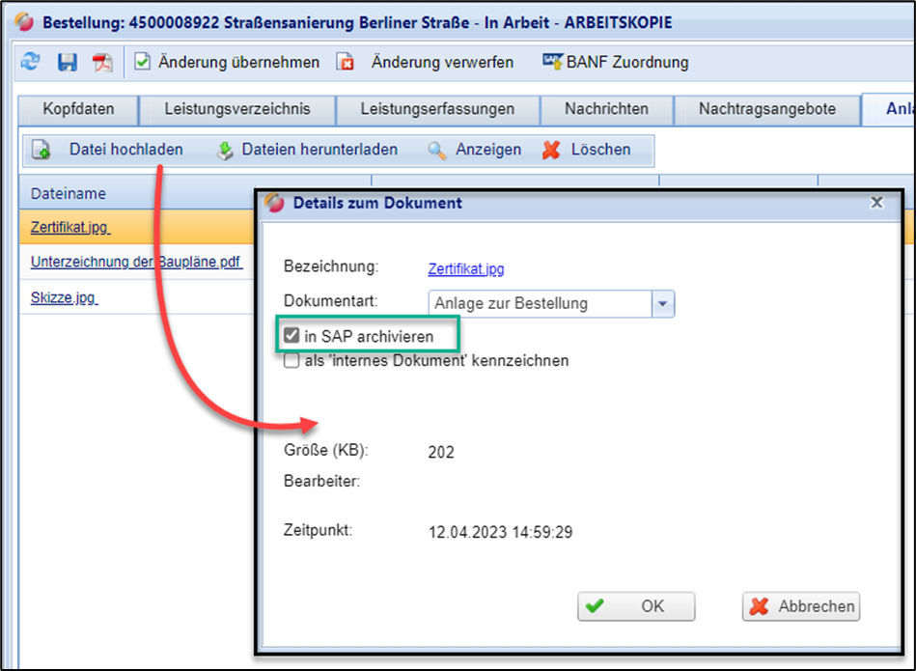916x671 pixels.
Task: Switch to the Leistungsverzeichnis tab
Action: (237, 109)
